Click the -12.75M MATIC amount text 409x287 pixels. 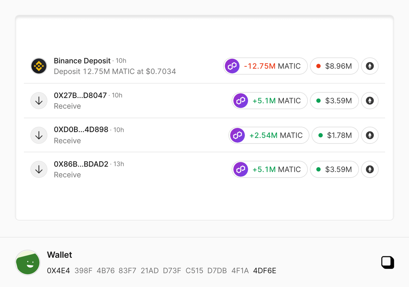[272, 66]
